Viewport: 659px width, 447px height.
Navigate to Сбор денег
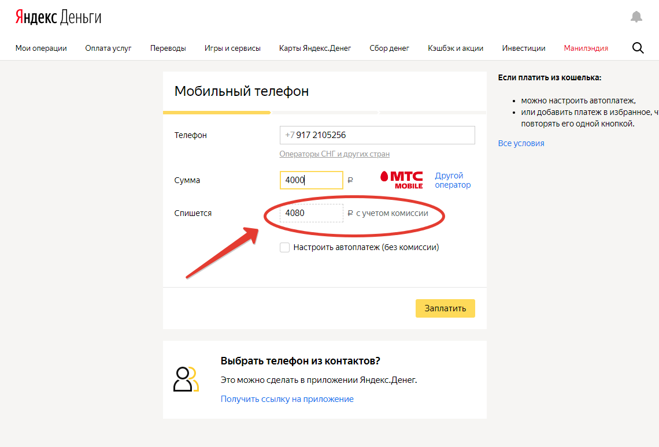tap(390, 49)
